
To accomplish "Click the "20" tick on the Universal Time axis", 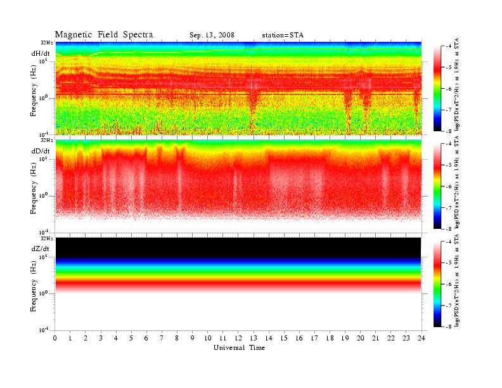I will [x=361, y=338].
